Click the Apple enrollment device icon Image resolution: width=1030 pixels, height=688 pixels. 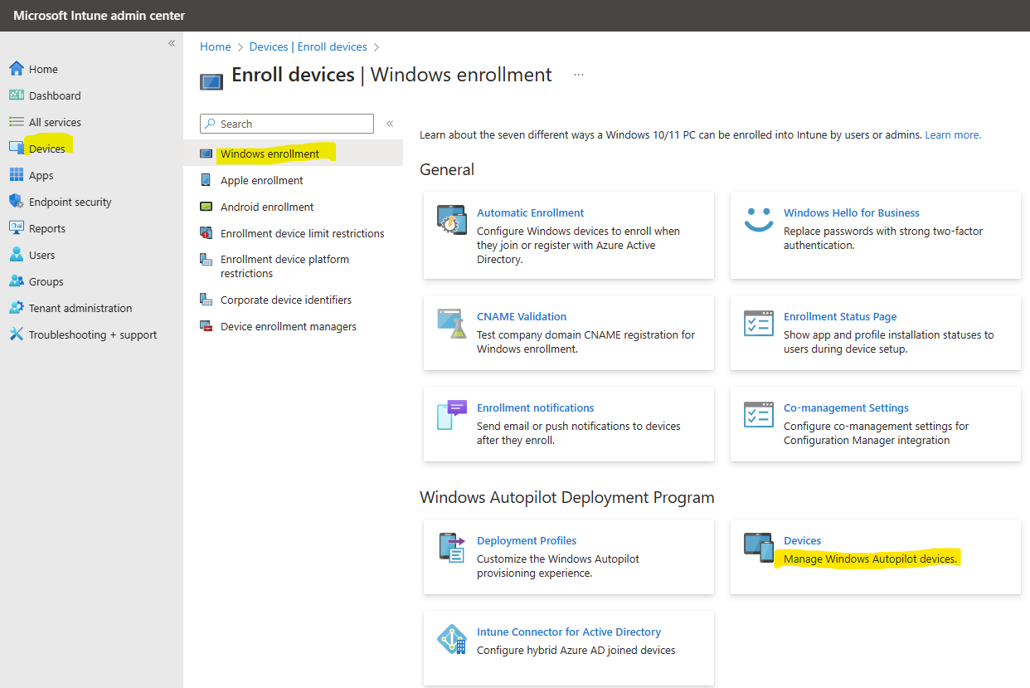[206, 180]
